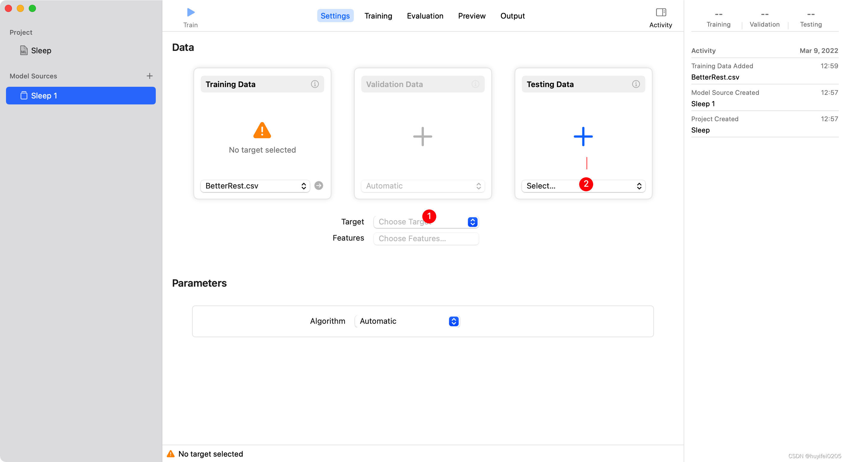Switch to the Training tab
The height and width of the screenshot is (462, 846).
pos(378,16)
